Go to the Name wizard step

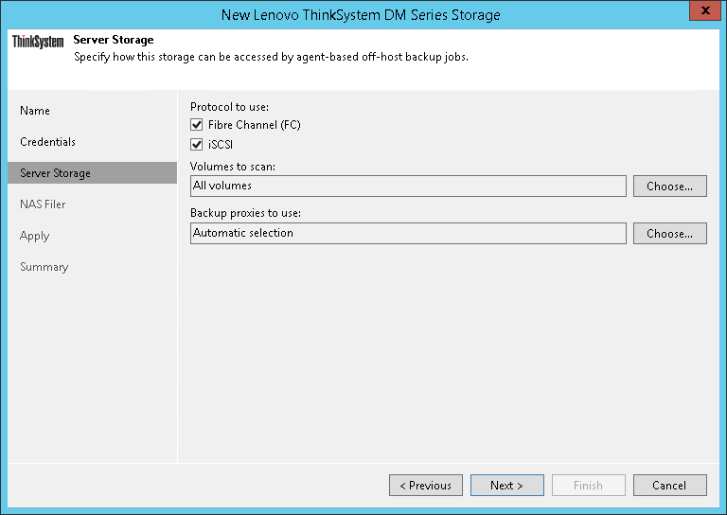coord(35,111)
